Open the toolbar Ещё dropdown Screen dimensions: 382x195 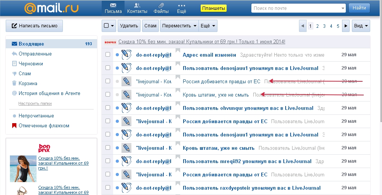pos(208,26)
